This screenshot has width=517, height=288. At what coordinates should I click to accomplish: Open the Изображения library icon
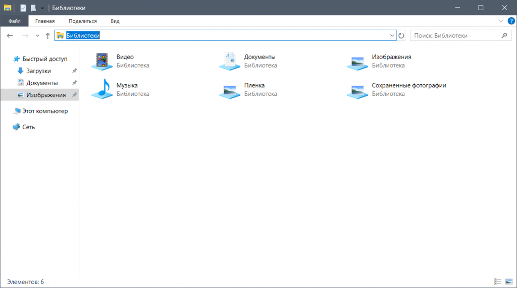[x=358, y=61]
